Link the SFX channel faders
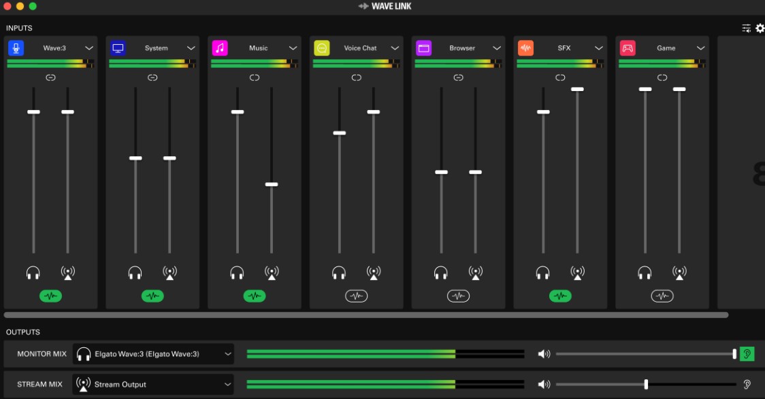This screenshot has height=399, width=765. pos(561,77)
